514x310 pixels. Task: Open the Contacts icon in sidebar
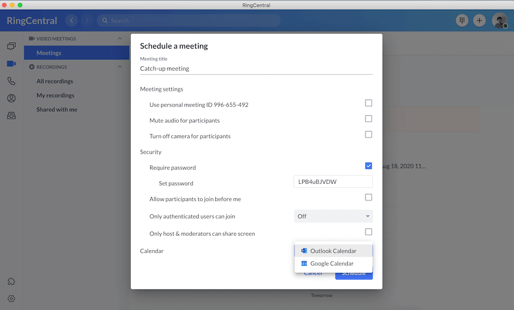coord(11,98)
